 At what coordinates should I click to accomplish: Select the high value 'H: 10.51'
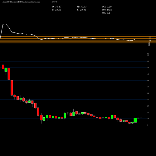82,7
